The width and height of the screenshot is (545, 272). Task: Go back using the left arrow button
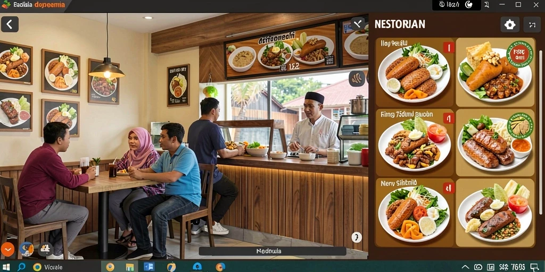click(x=10, y=24)
